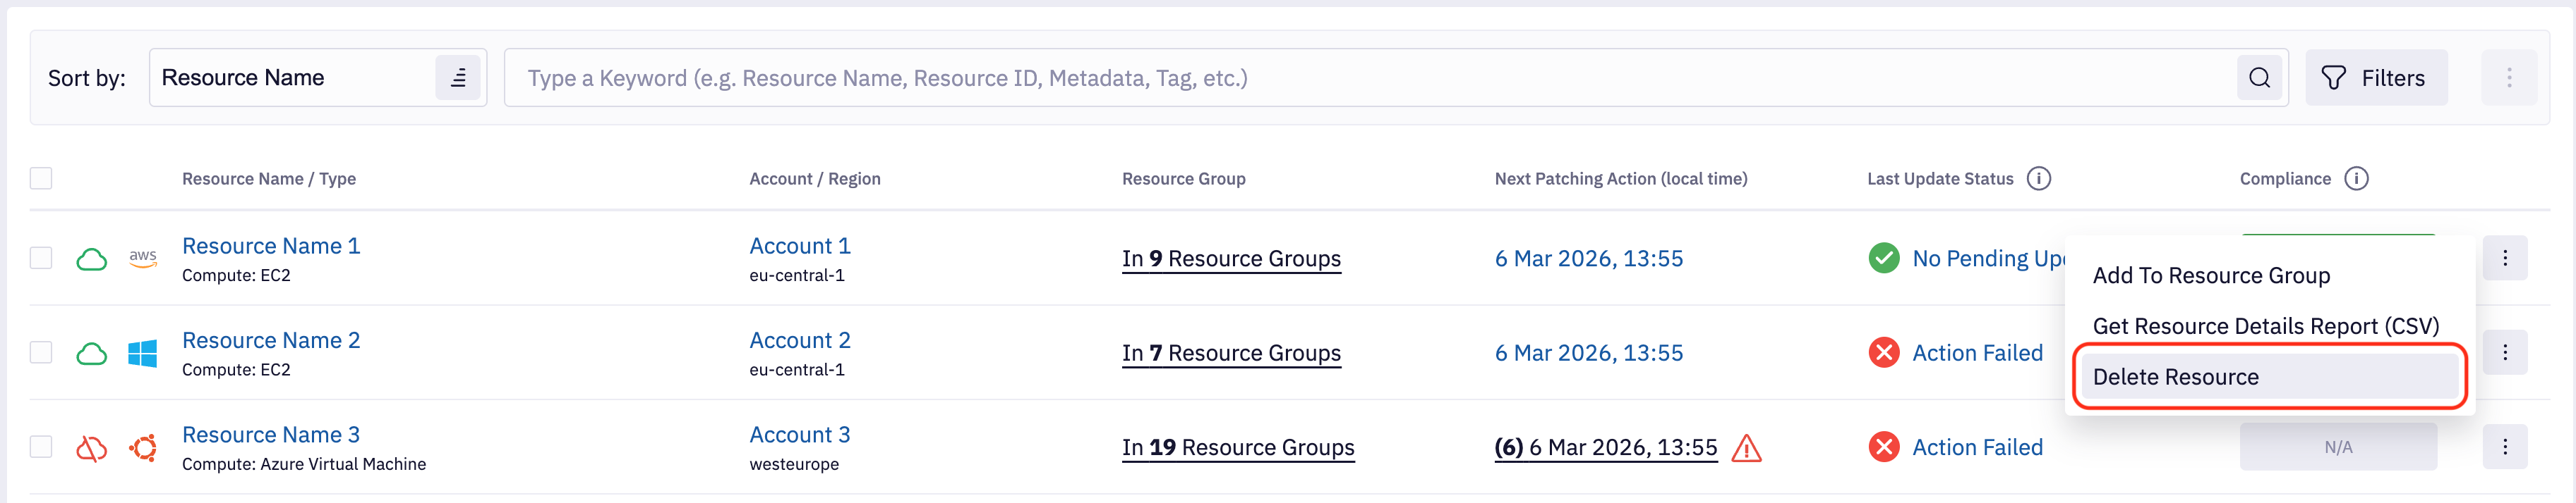The width and height of the screenshot is (2576, 503).
Task: Select the checkbox for Resource Name 1
Action: click(41, 259)
